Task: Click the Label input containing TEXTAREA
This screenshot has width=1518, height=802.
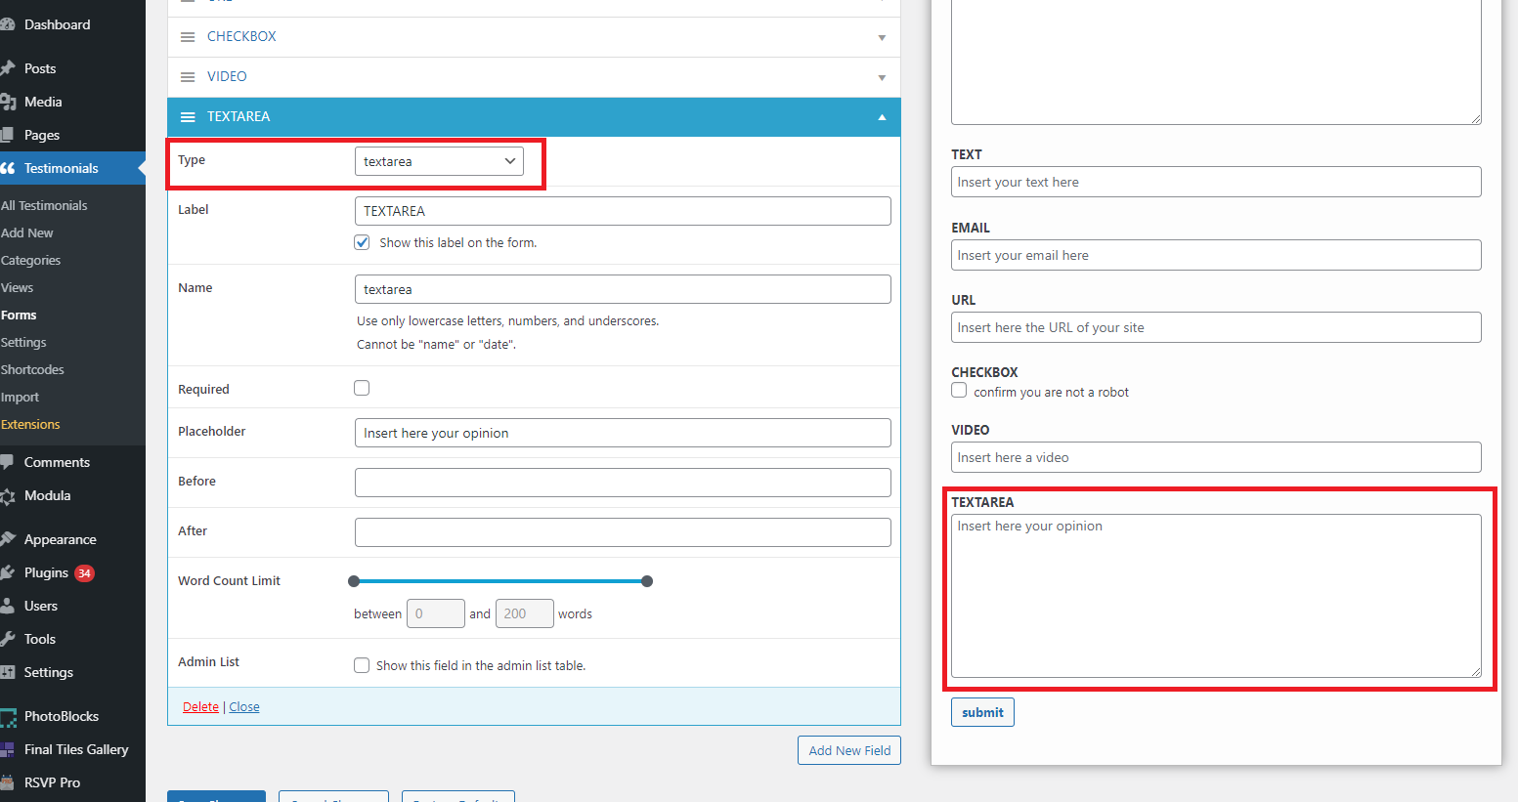Action: click(x=623, y=211)
